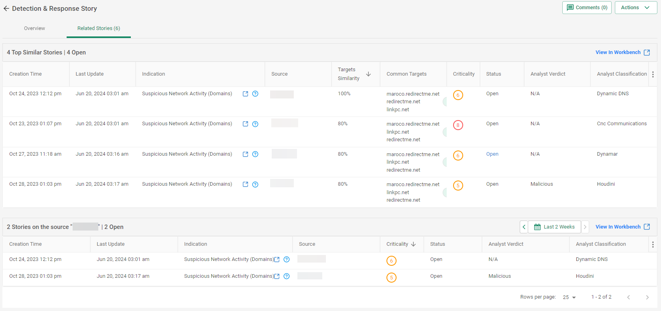
Task: Open the Last 2 Weeks date range picker
Action: [554, 227]
